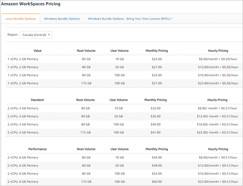
Task: Click the Performance bundle column header
Action: click(x=37, y=149)
